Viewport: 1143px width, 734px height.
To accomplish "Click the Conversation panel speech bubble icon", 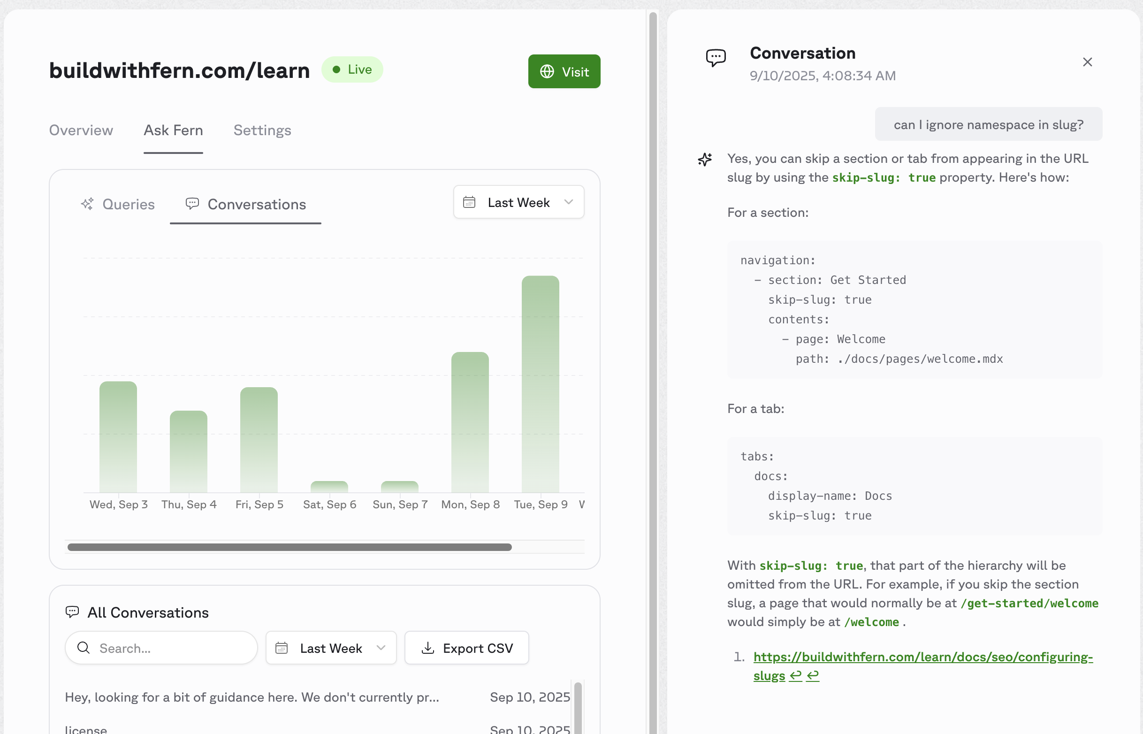I will (x=716, y=58).
